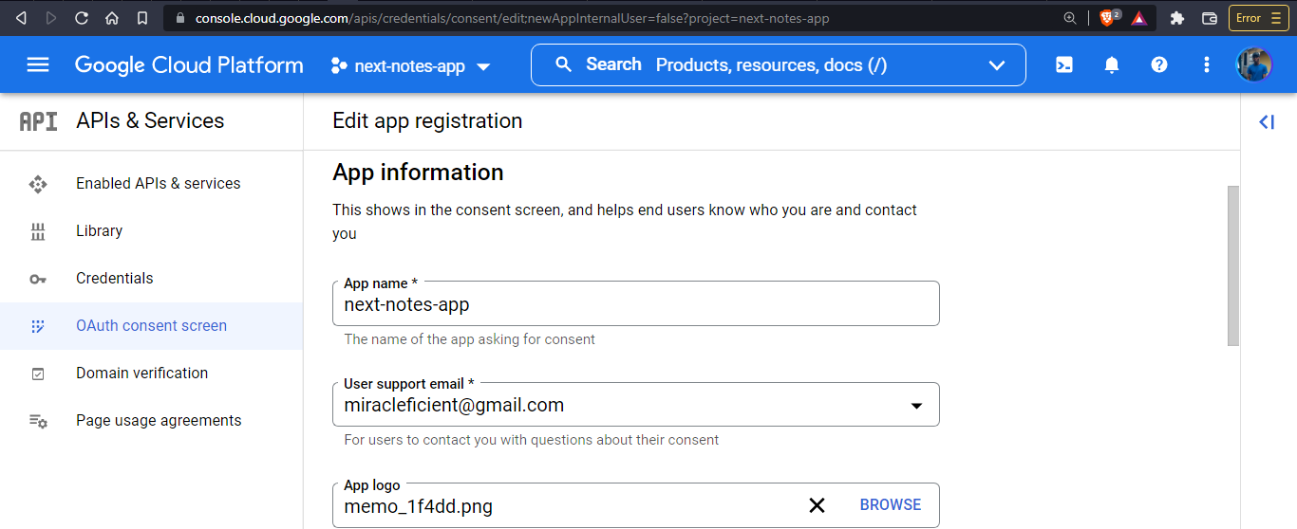This screenshot has height=529, width=1297.
Task: Select OAuth consent screen
Action: coord(152,326)
